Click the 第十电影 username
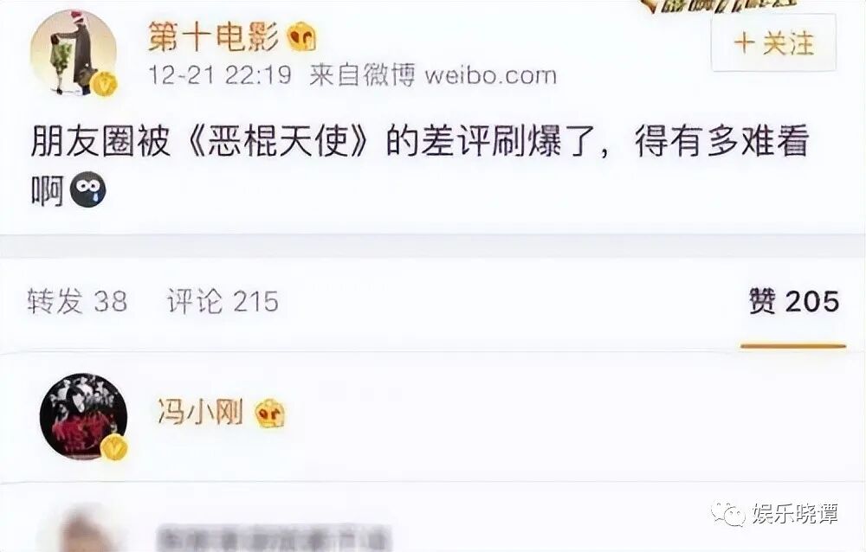This screenshot has height=552, width=866. [214, 38]
